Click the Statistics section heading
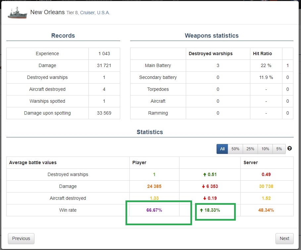 point(150,132)
